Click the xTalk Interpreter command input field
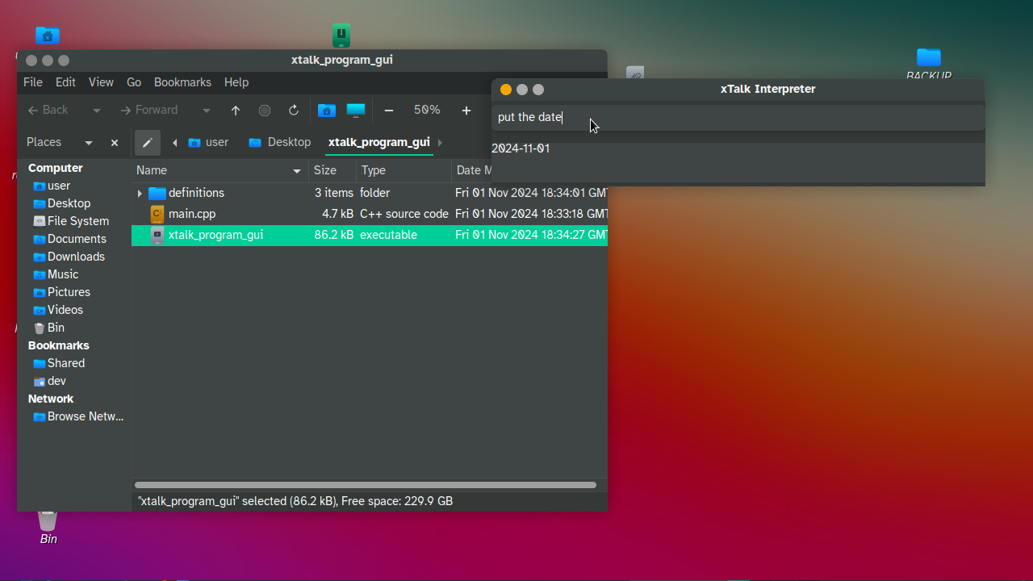 738,118
